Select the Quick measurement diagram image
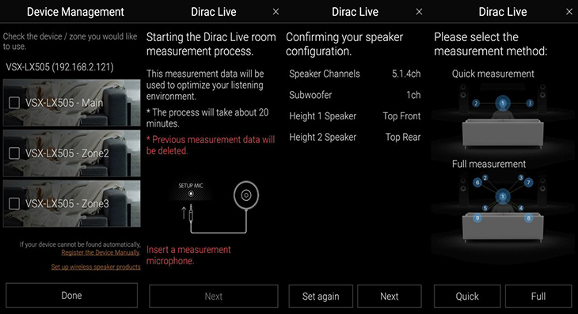Viewport: 578px width, 314px height. tap(503, 116)
